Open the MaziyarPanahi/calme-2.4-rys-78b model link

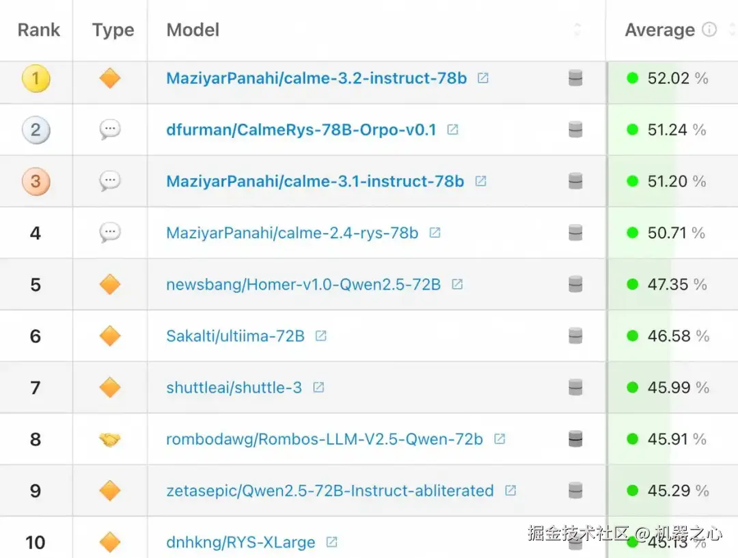tap(292, 233)
